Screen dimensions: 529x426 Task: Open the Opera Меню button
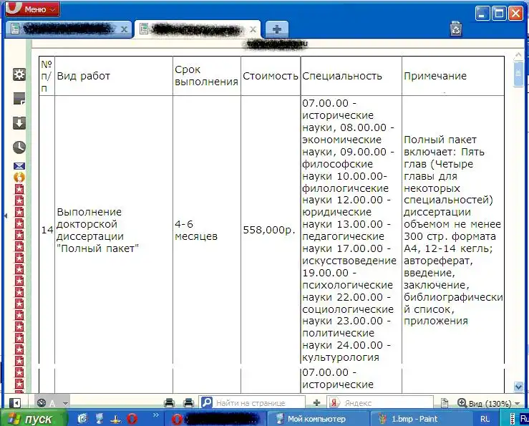point(31,10)
